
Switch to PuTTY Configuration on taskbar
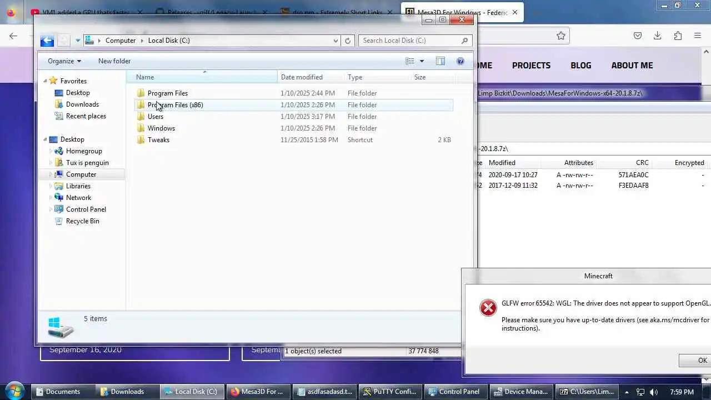click(x=391, y=392)
